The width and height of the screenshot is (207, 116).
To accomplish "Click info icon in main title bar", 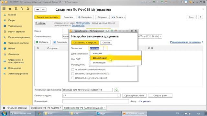I will pos(191,2).
